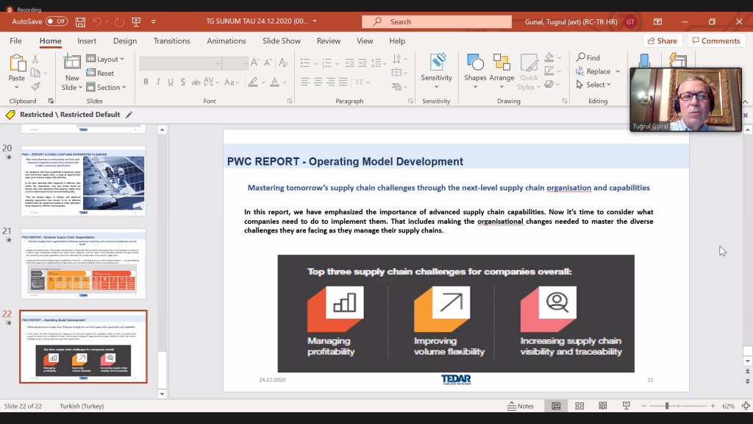Click the Save icon in title bar
The width and height of the screenshot is (753, 424).
(x=80, y=21)
